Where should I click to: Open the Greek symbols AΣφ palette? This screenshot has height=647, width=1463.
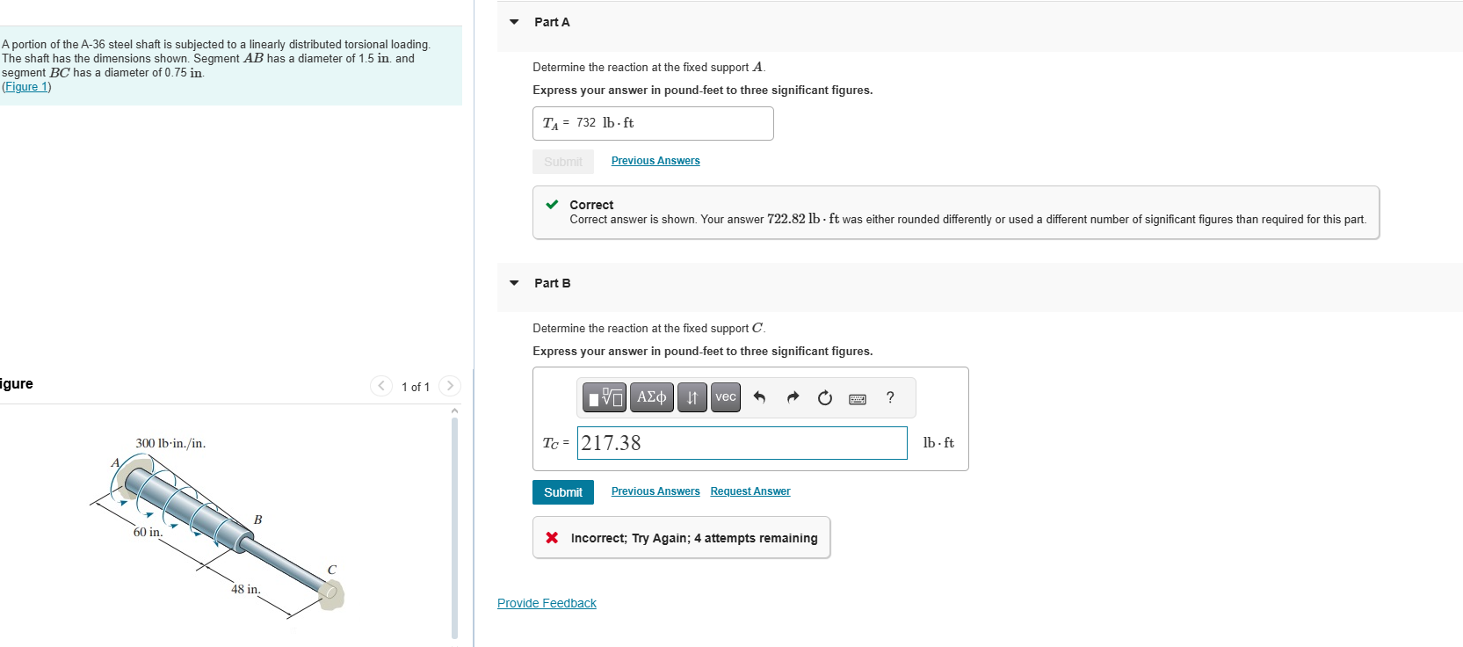651,397
